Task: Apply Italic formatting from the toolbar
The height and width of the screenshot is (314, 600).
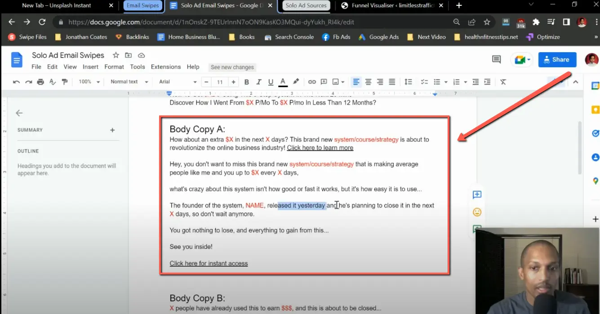Action: pos(258,81)
